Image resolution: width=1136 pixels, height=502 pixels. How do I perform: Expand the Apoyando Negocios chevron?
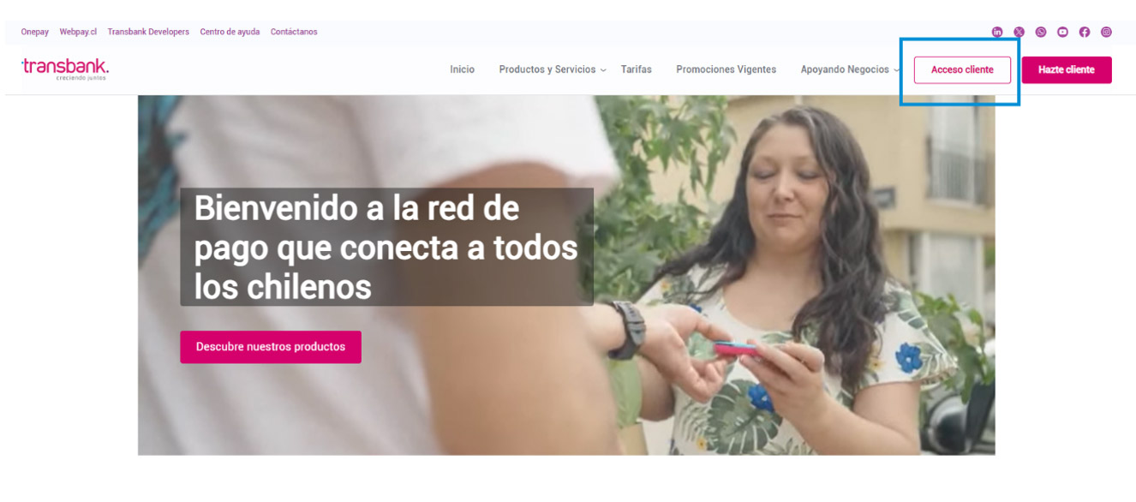[x=896, y=70]
